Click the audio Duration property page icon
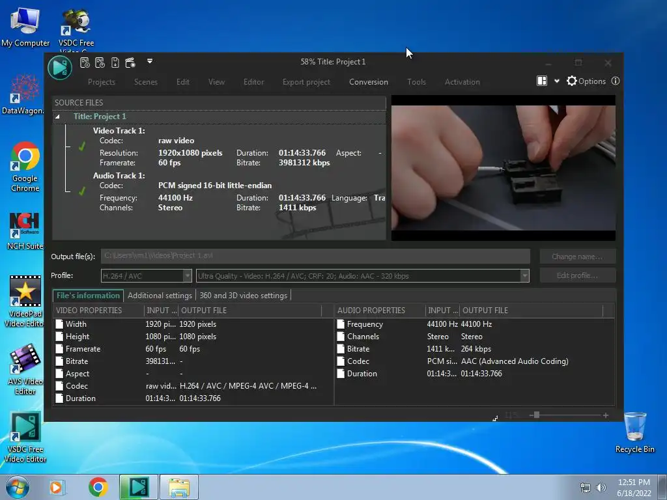 point(340,373)
